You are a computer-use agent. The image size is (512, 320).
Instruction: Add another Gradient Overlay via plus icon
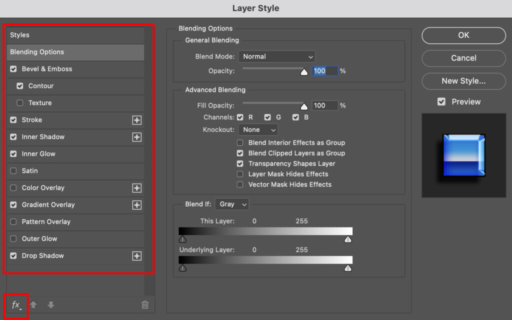point(137,205)
